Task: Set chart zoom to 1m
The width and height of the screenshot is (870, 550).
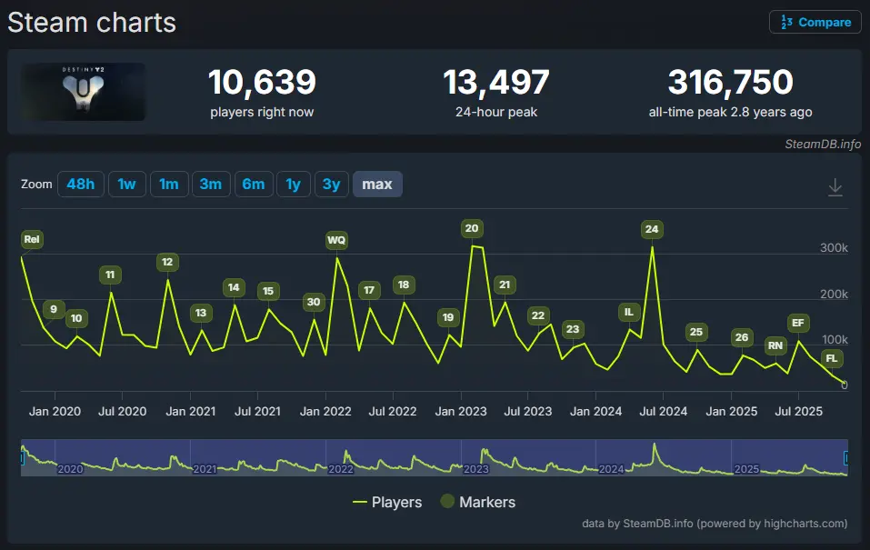Action: pyautogui.click(x=169, y=185)
